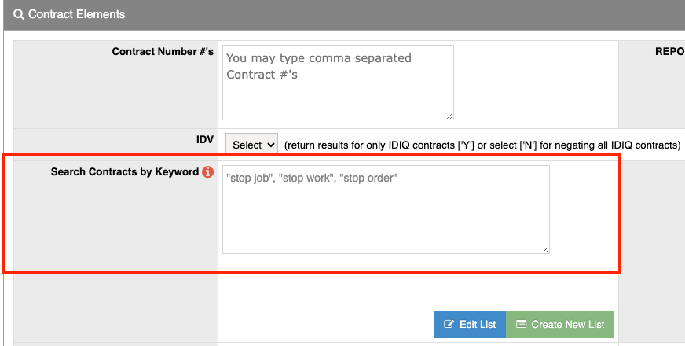685x346 pixels.
Task: Click the IDV field label
Action: click(205, 139)
